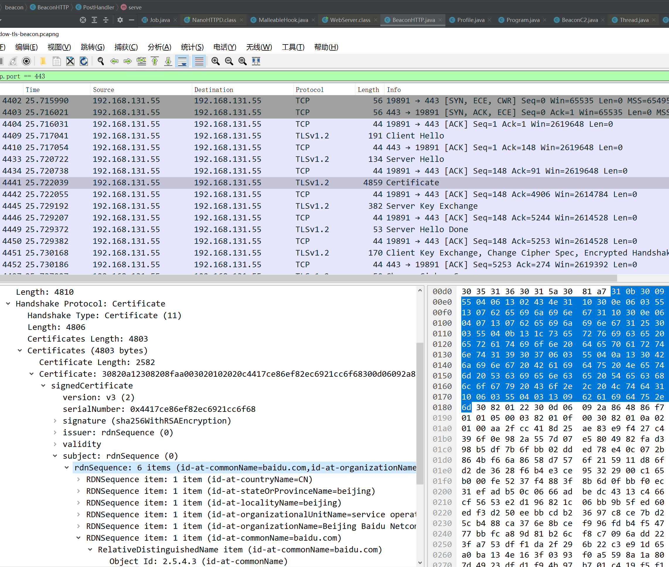Toggle auto-scroll during live capture
669x567 pixels.
[182, 61]
